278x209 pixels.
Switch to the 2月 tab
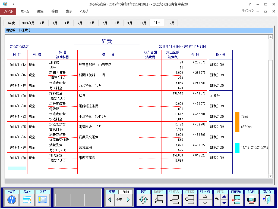coord(42,23)
